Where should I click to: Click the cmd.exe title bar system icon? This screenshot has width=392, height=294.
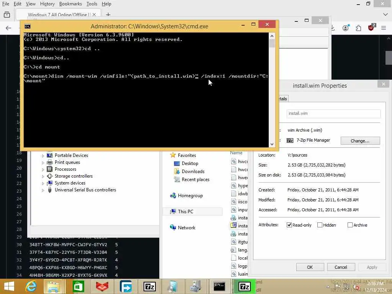point(28,26)
